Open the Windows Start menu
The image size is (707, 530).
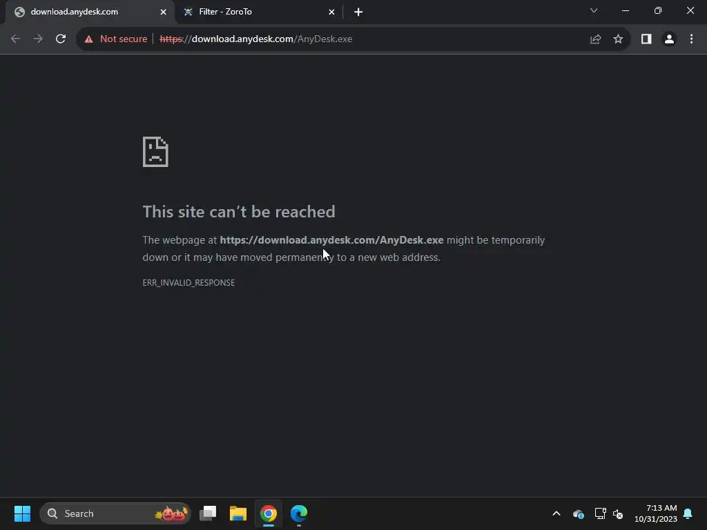(22, 513)
